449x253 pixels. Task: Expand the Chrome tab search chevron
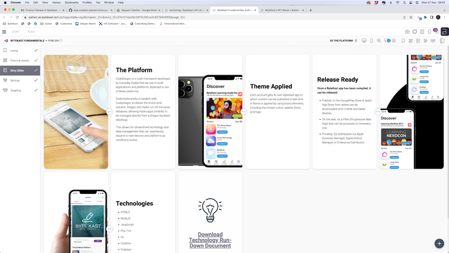pyautogui.click(x=444, y=10)
